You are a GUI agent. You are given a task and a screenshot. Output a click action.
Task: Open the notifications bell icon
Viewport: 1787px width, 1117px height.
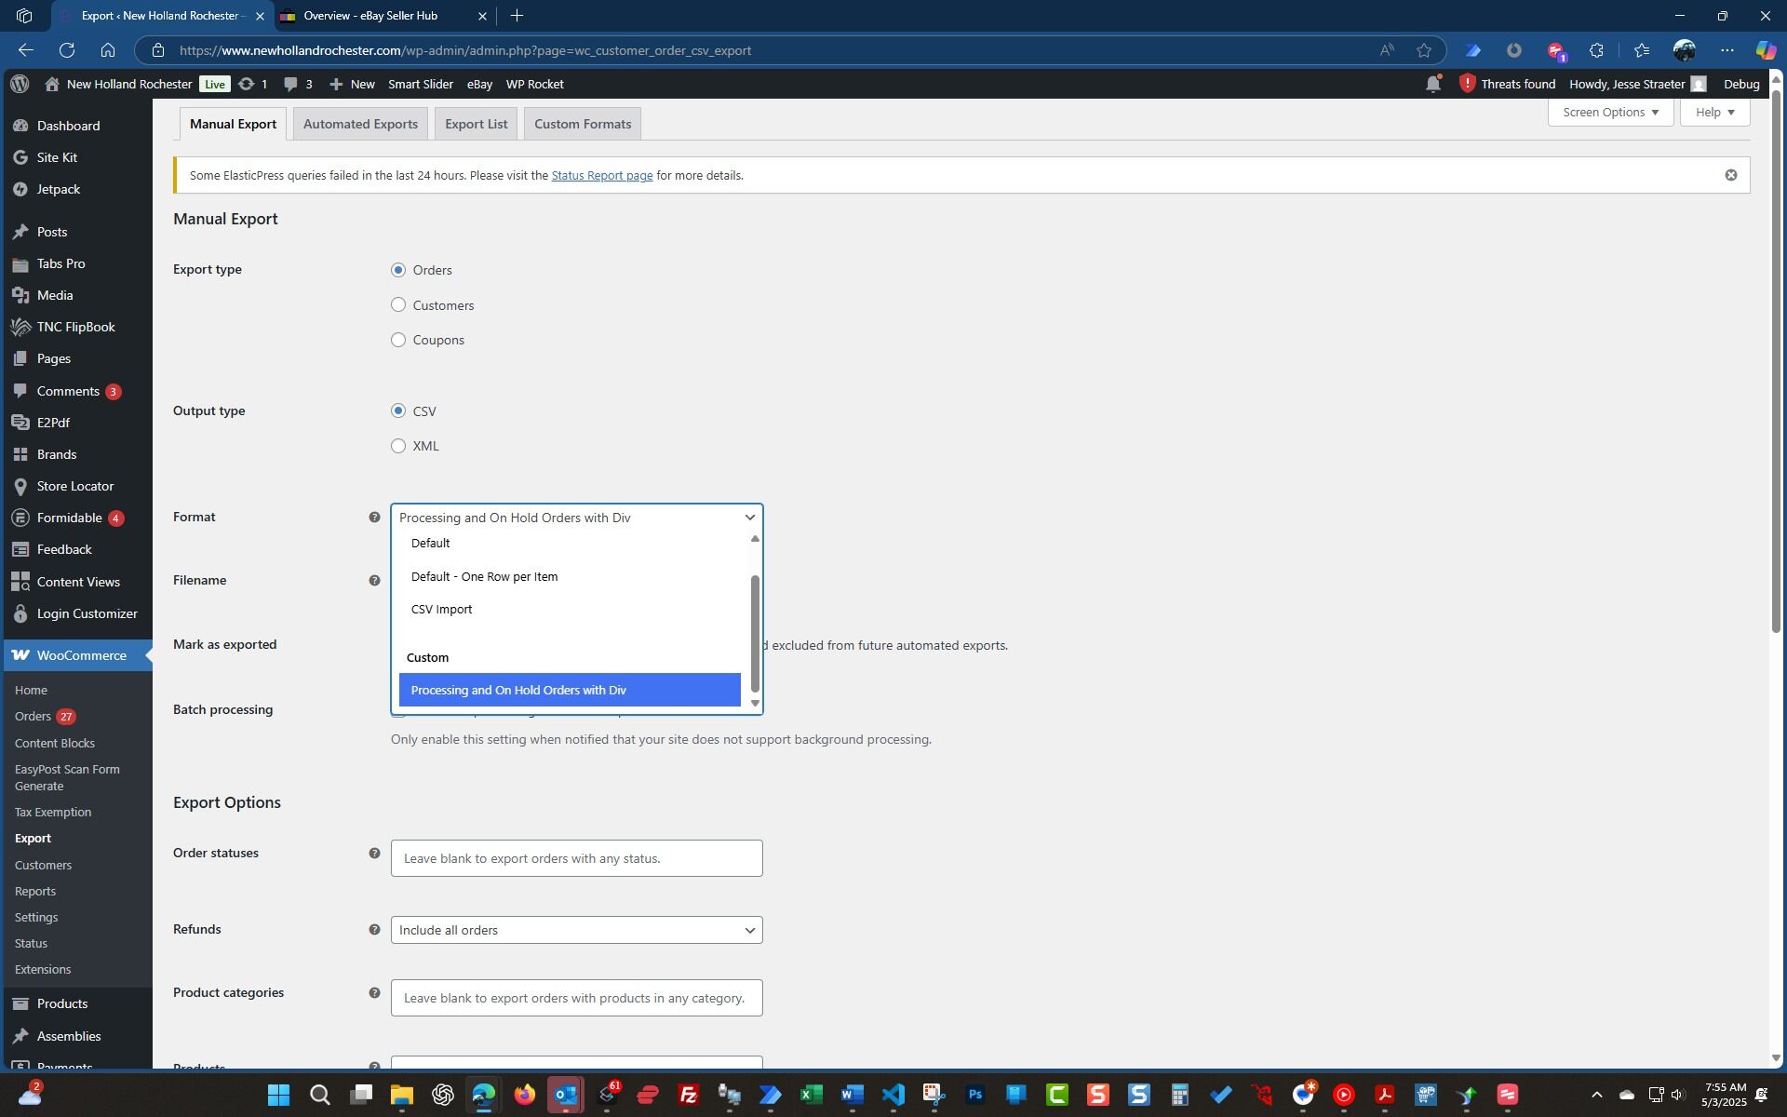pos(1432,85)
